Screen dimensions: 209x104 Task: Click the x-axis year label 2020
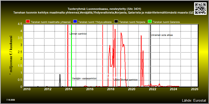132,89
